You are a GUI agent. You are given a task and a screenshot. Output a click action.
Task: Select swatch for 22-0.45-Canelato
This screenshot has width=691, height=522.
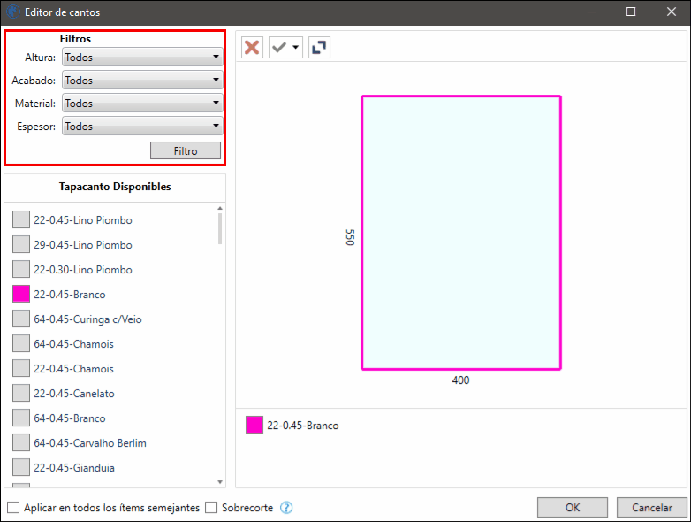[x=21, y=392]
